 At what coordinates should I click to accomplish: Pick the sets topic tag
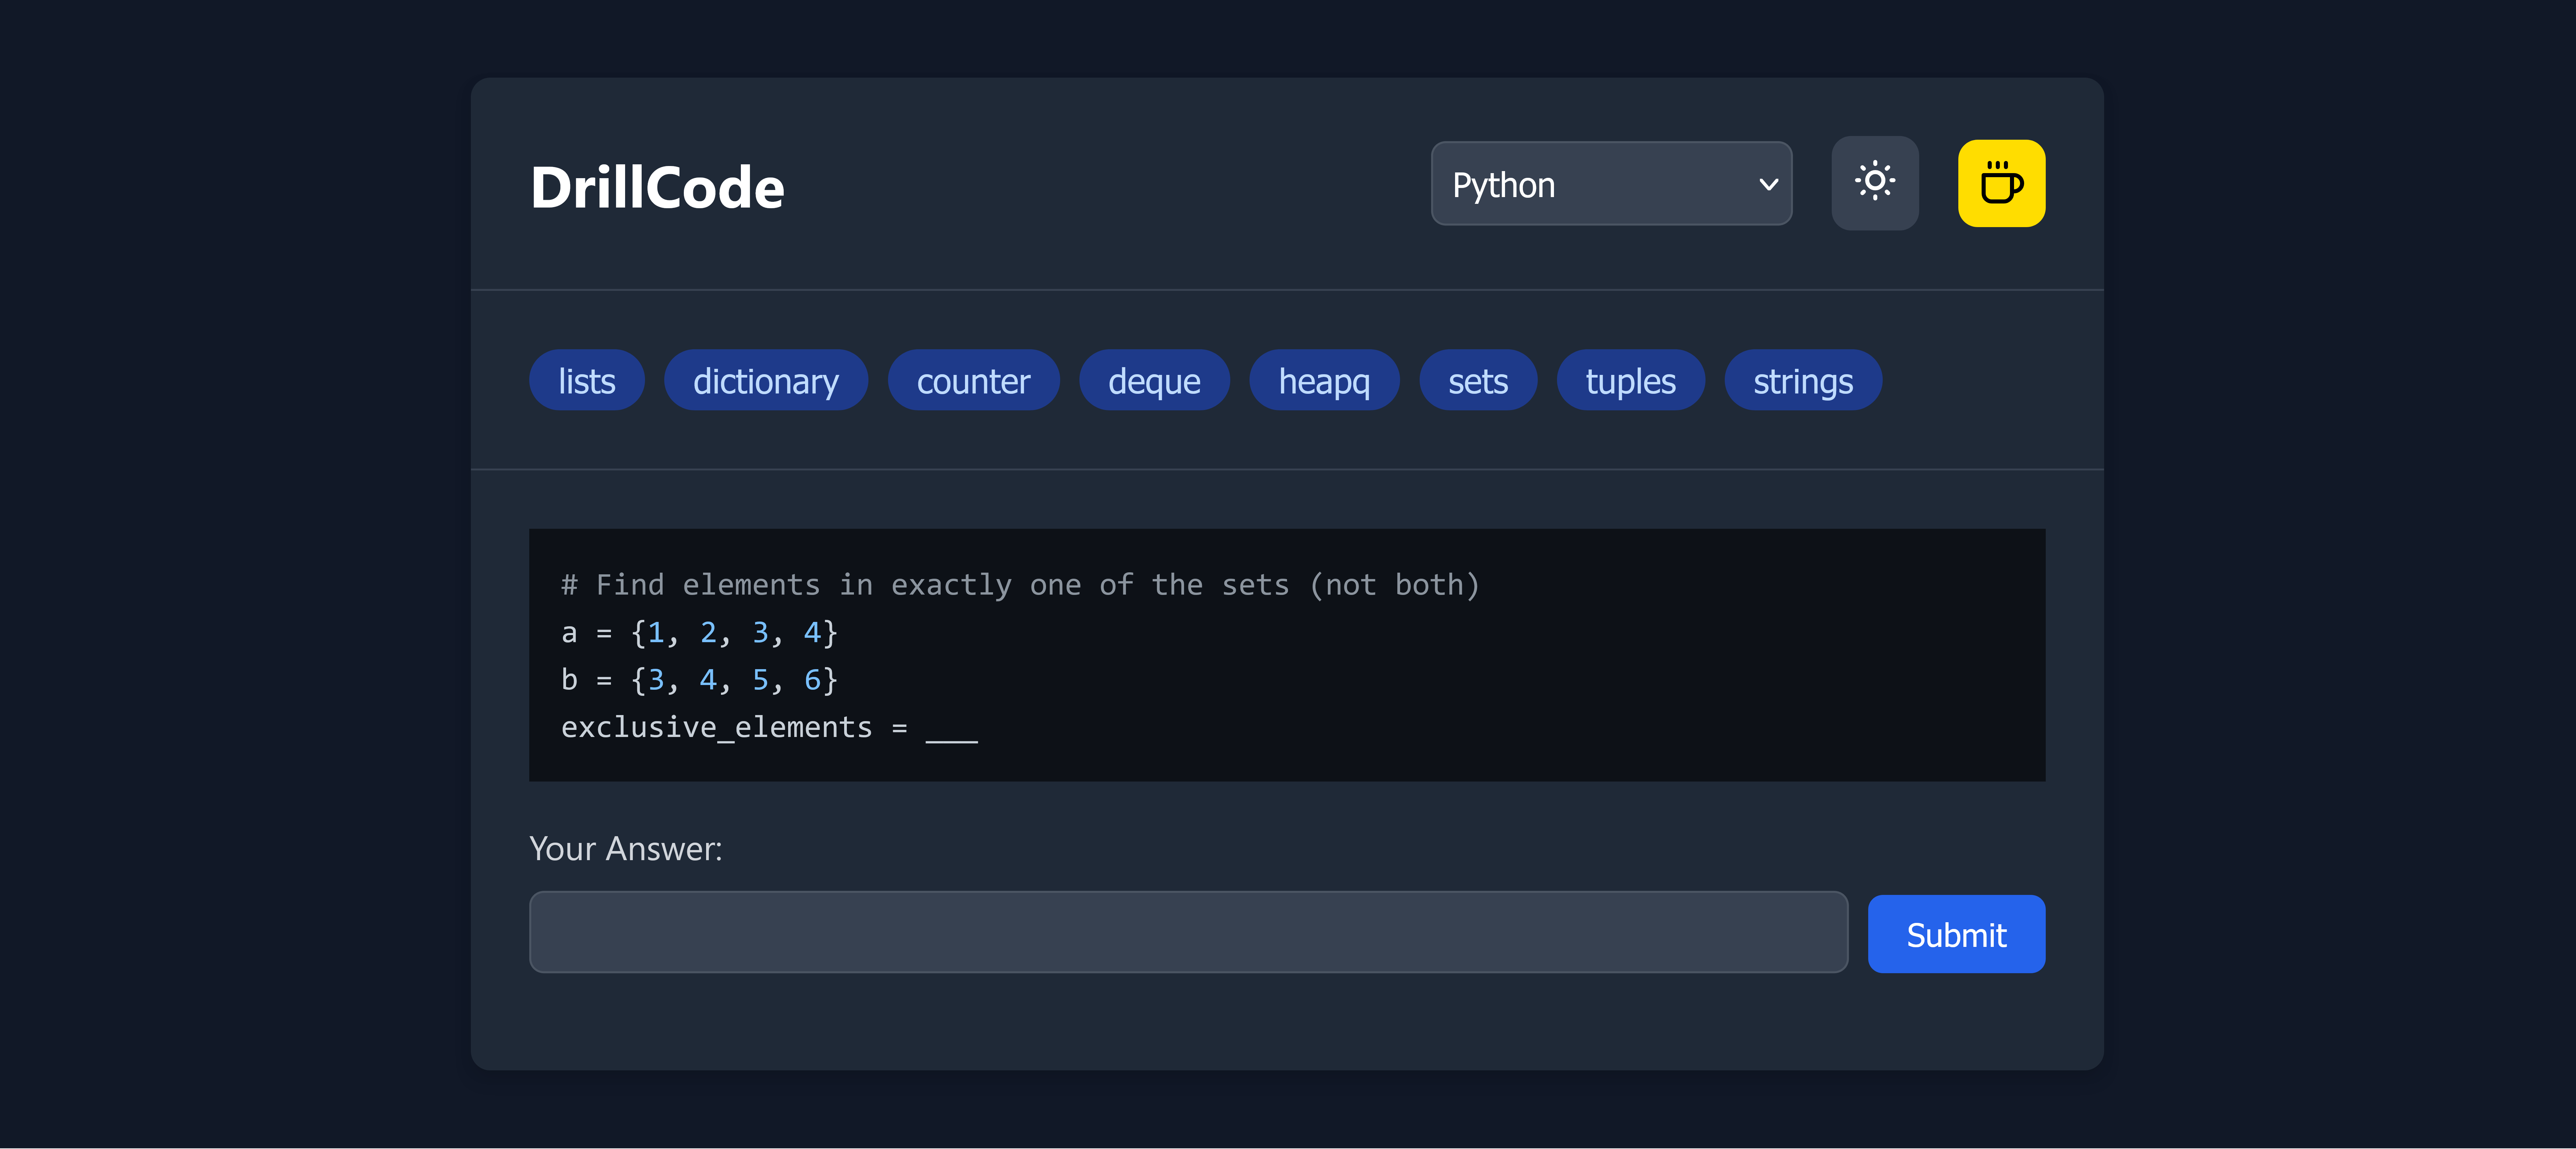1478,380
